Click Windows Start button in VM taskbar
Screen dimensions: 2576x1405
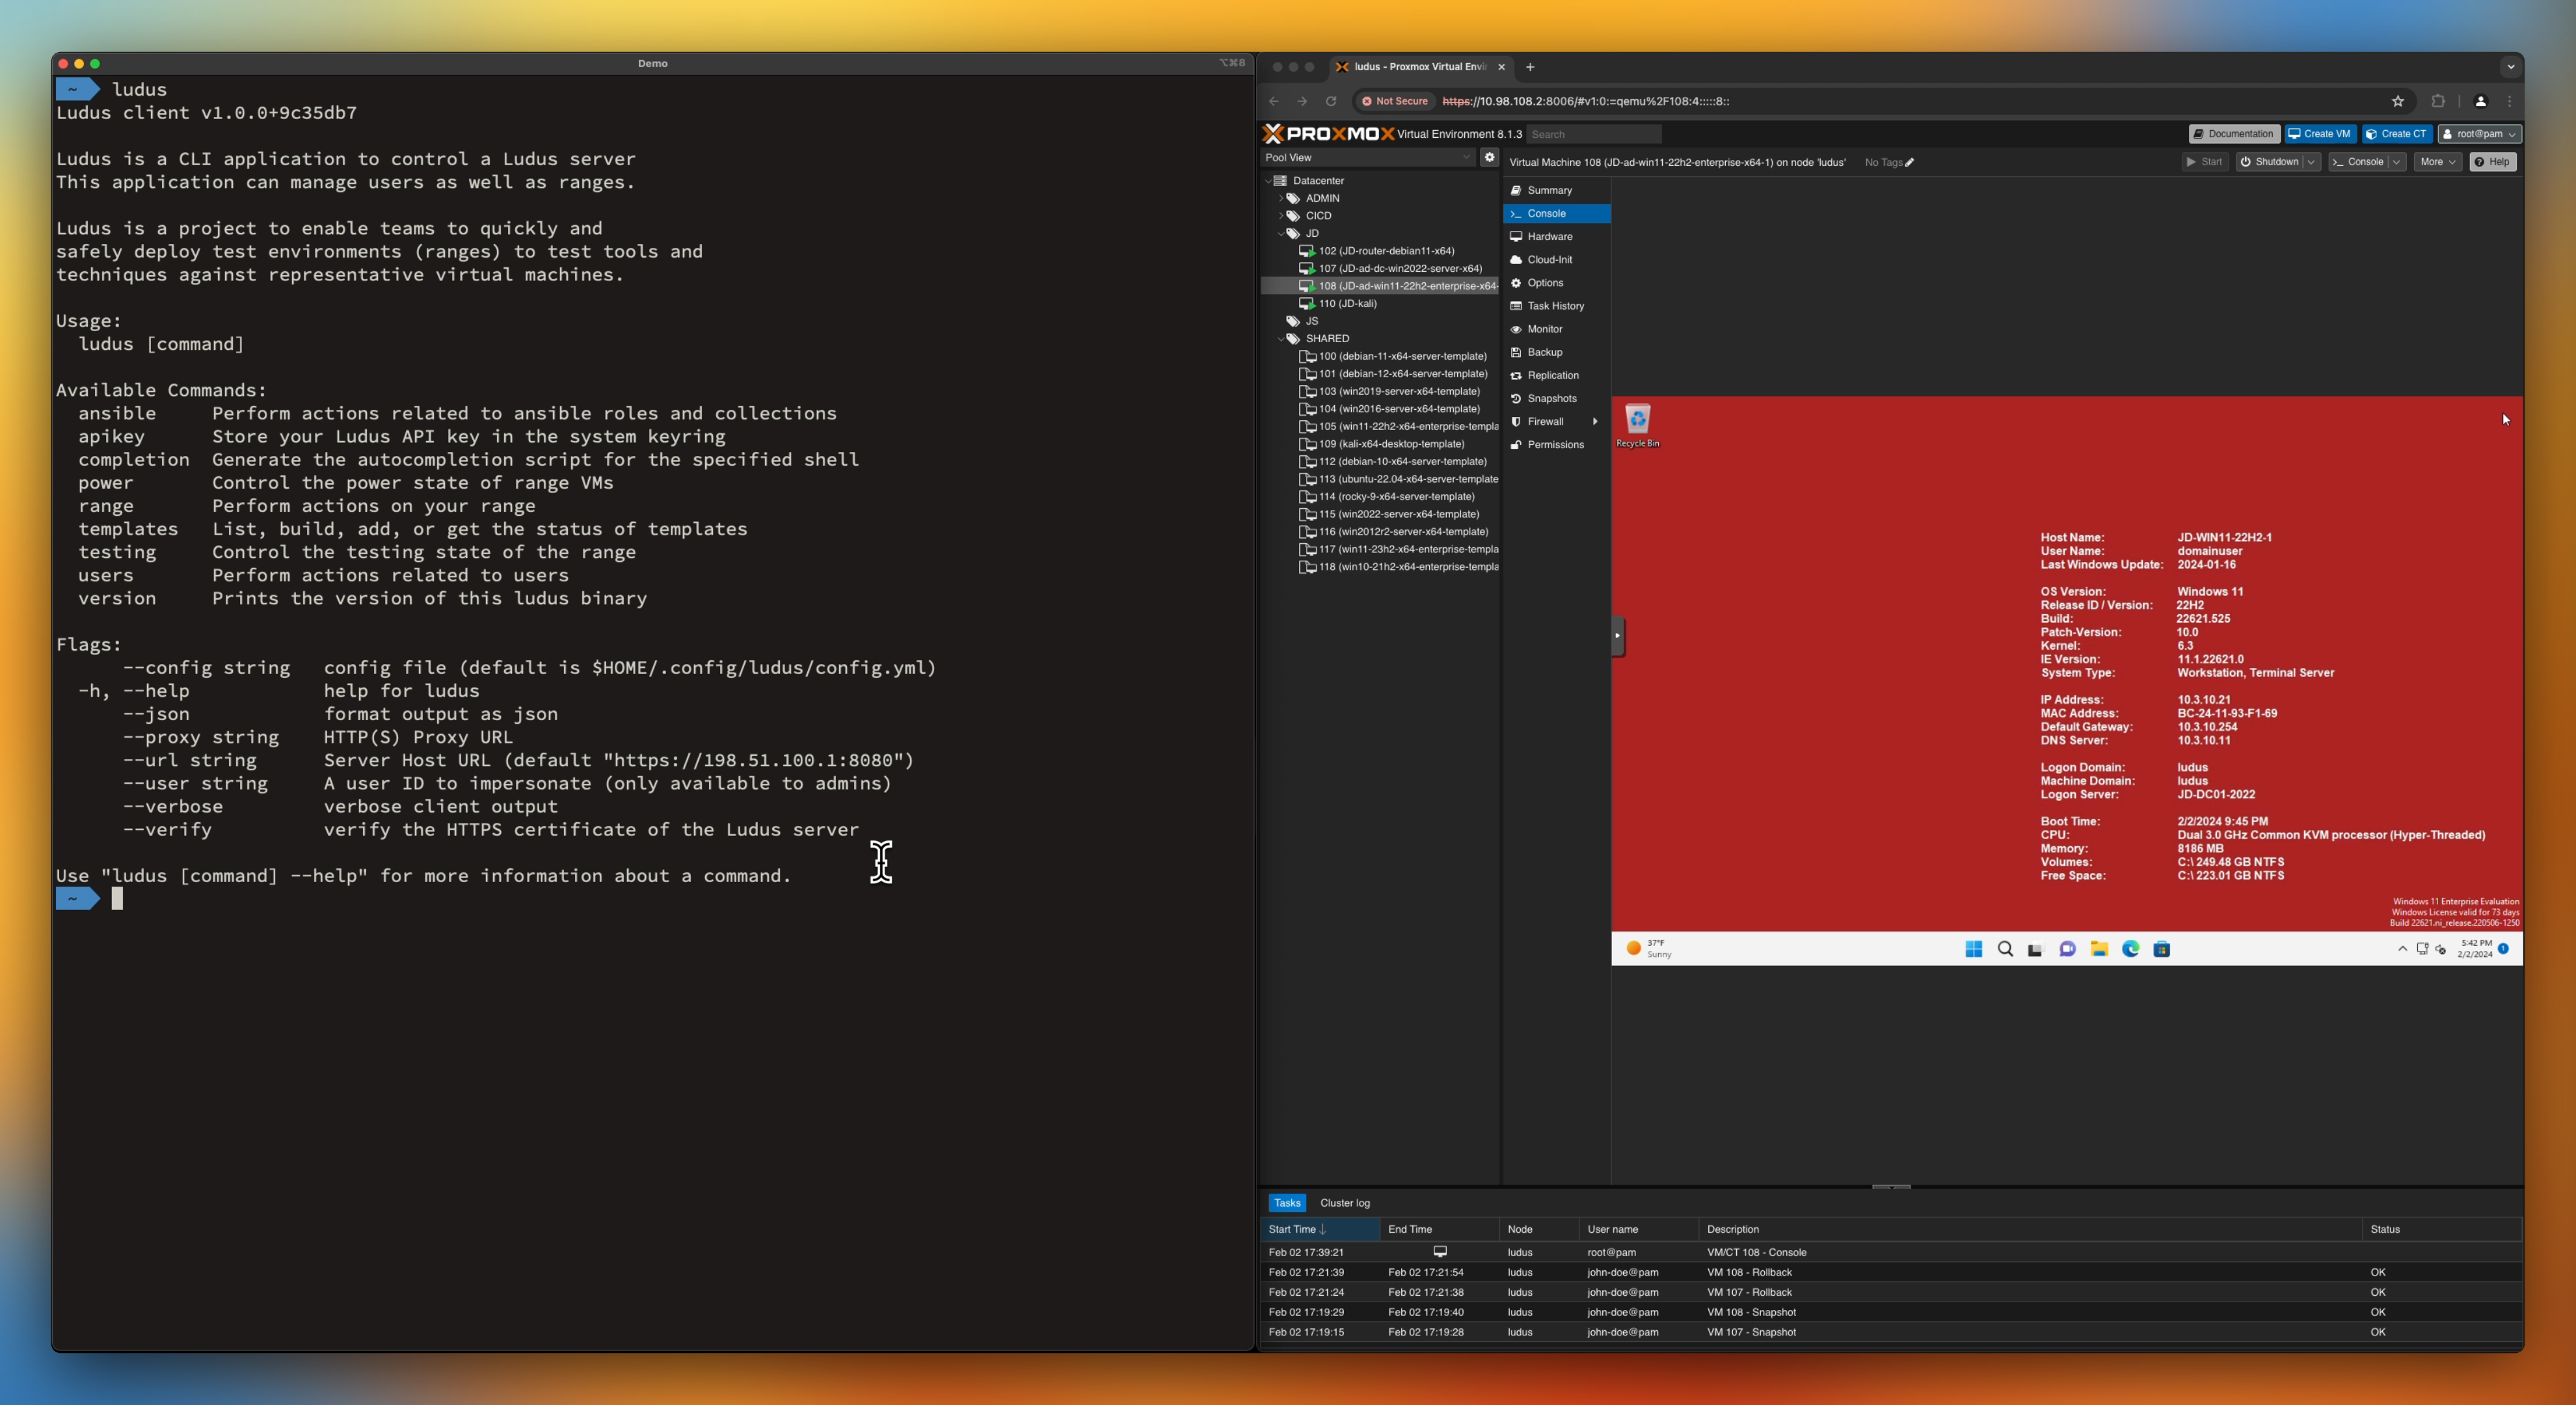click(1973, 950)
